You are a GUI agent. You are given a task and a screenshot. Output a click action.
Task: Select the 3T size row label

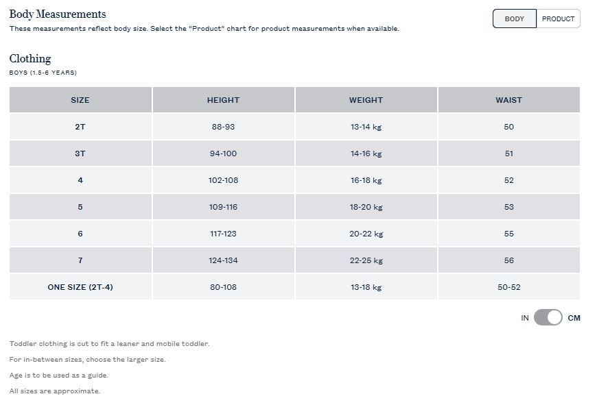pos(80,153)
